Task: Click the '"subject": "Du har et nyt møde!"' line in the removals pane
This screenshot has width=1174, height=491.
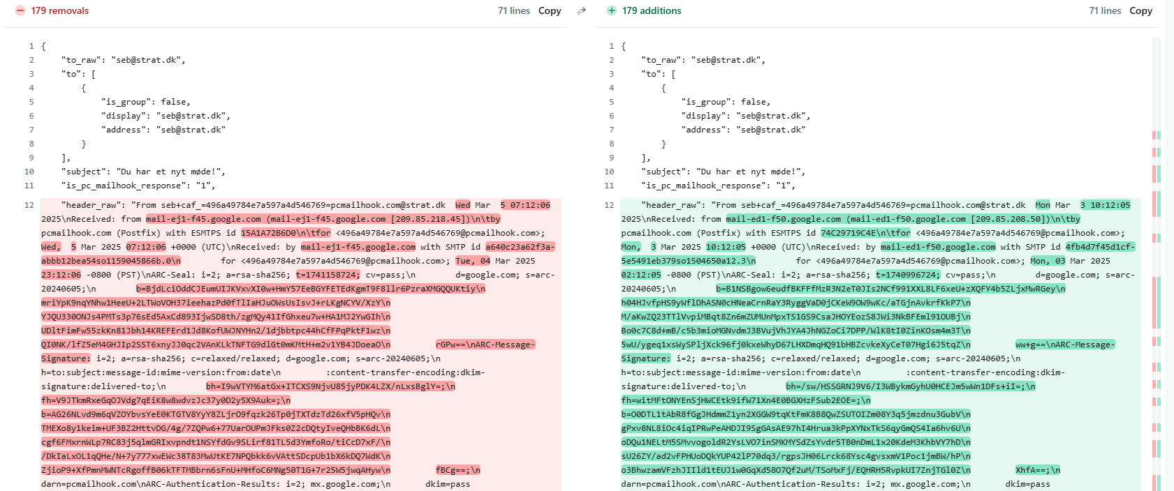Action: click(x=143, y=172)
